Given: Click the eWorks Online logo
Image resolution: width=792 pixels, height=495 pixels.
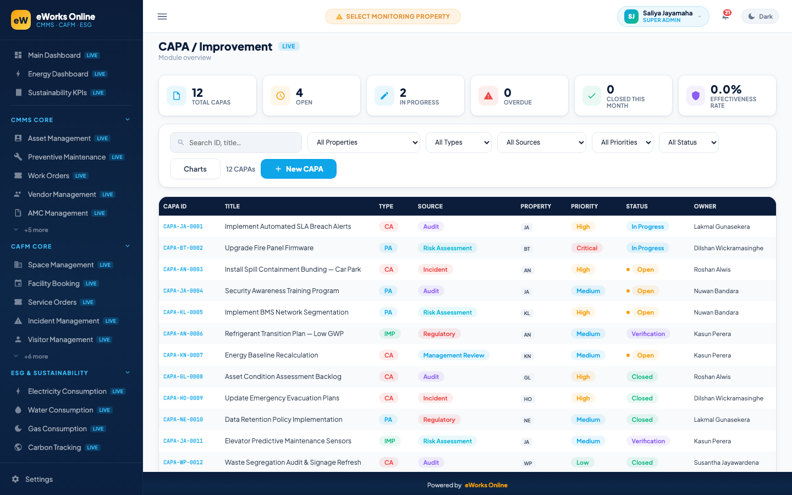Looking at the screenshot, I should (21, 20).
